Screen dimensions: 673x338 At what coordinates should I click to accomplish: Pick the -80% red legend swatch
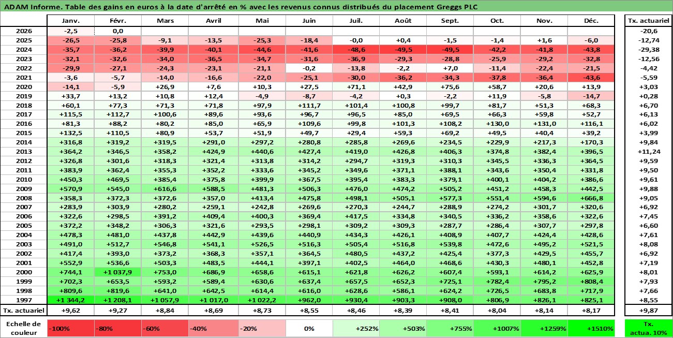click(117, 328)
